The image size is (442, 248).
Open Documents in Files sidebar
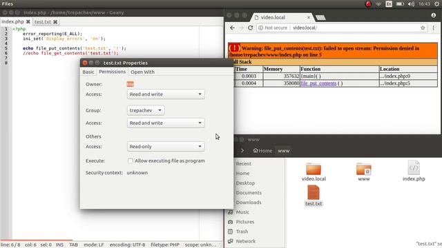click(x=249, y=193)
